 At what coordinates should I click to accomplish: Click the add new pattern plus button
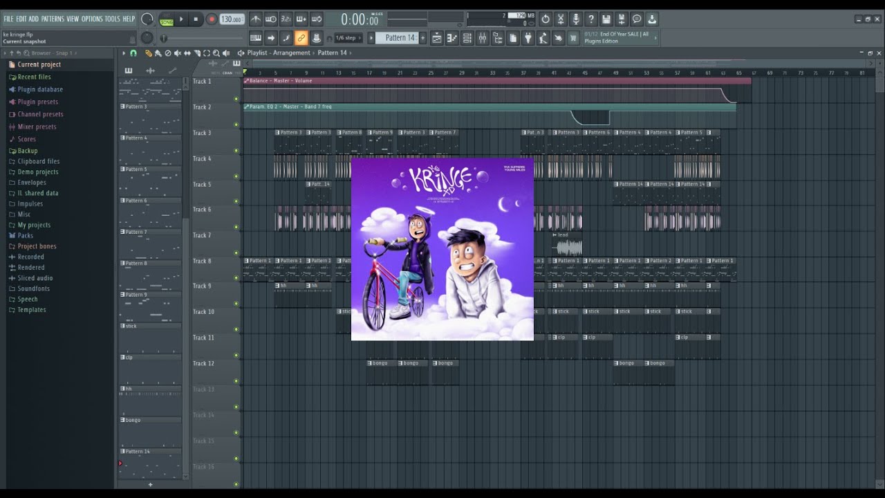coord(422,38)
